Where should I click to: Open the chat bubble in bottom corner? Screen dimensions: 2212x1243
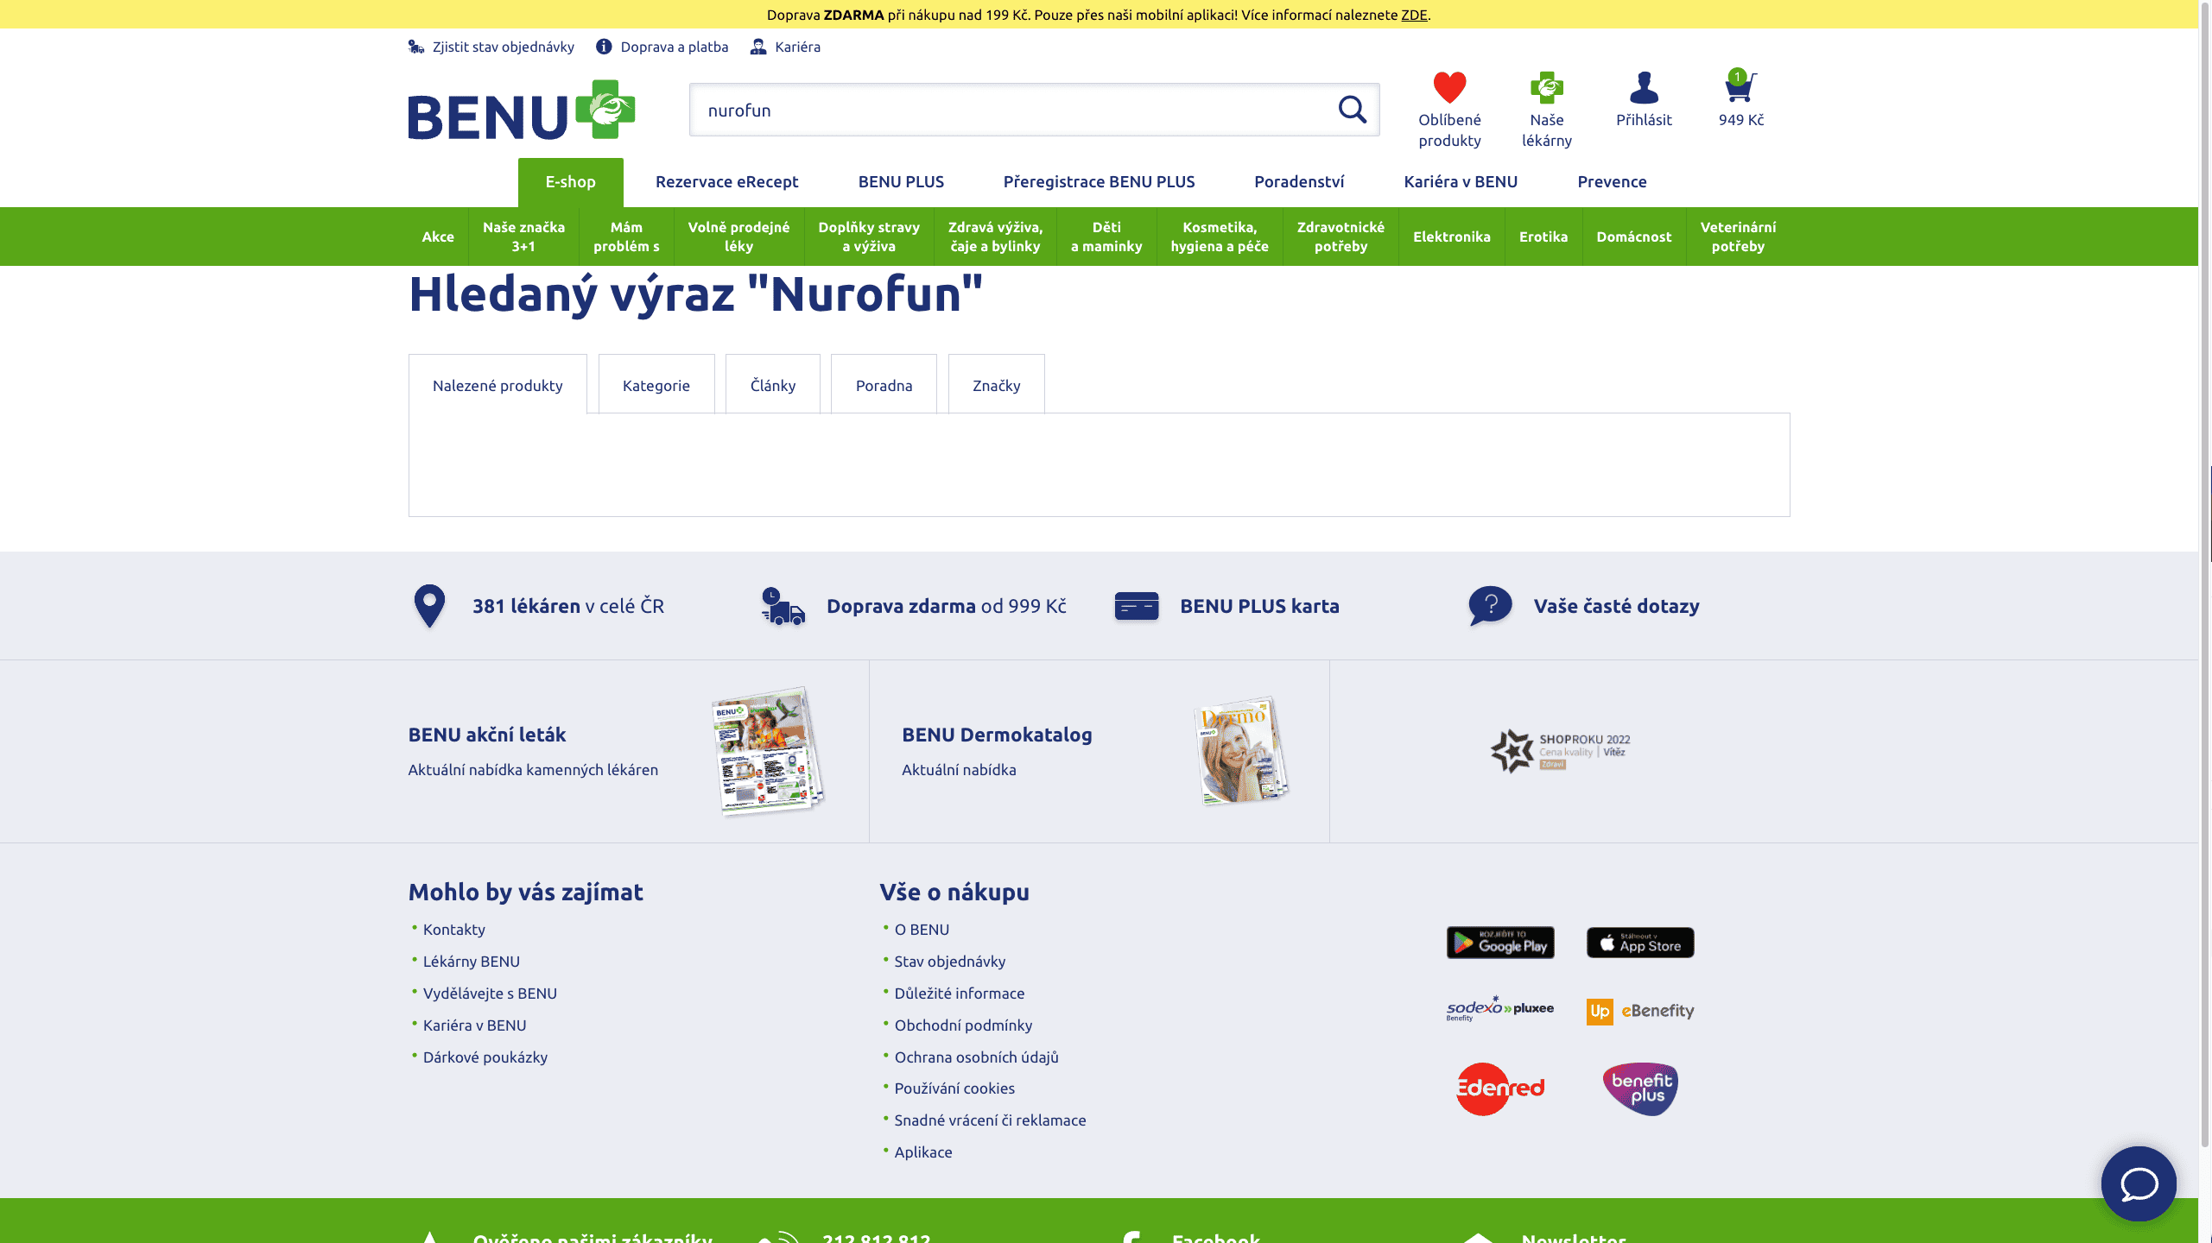[x=2139, y=1183]
